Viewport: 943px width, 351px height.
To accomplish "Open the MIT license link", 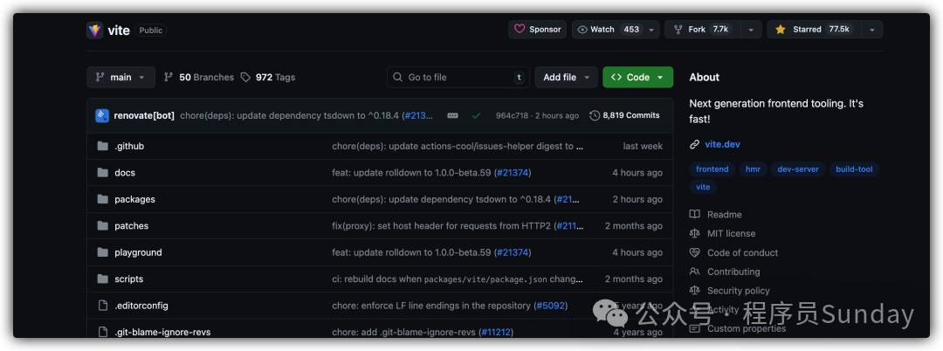I will 731,234.
